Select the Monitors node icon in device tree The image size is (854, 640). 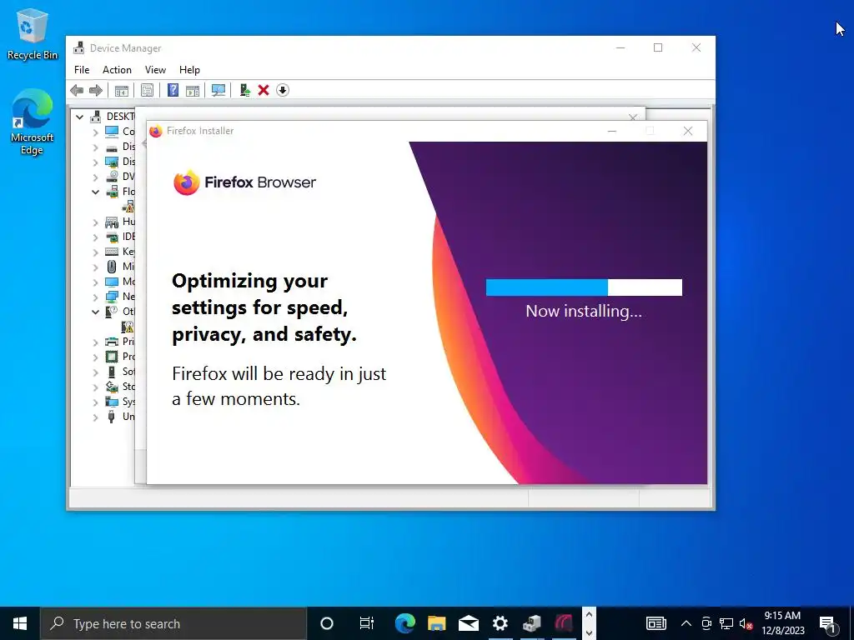tap(112, 282)
